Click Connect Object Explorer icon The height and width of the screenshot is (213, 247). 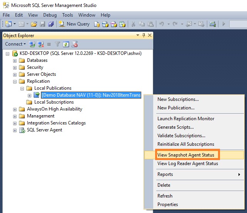pos(32,44)
